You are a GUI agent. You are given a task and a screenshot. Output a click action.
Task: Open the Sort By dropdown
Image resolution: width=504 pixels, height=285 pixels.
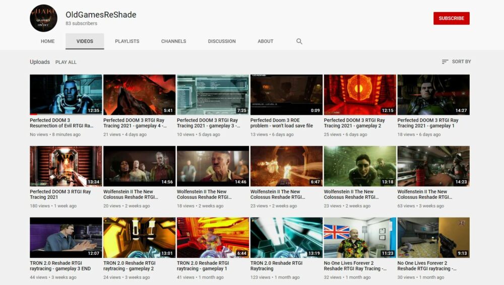pos(456,61)
